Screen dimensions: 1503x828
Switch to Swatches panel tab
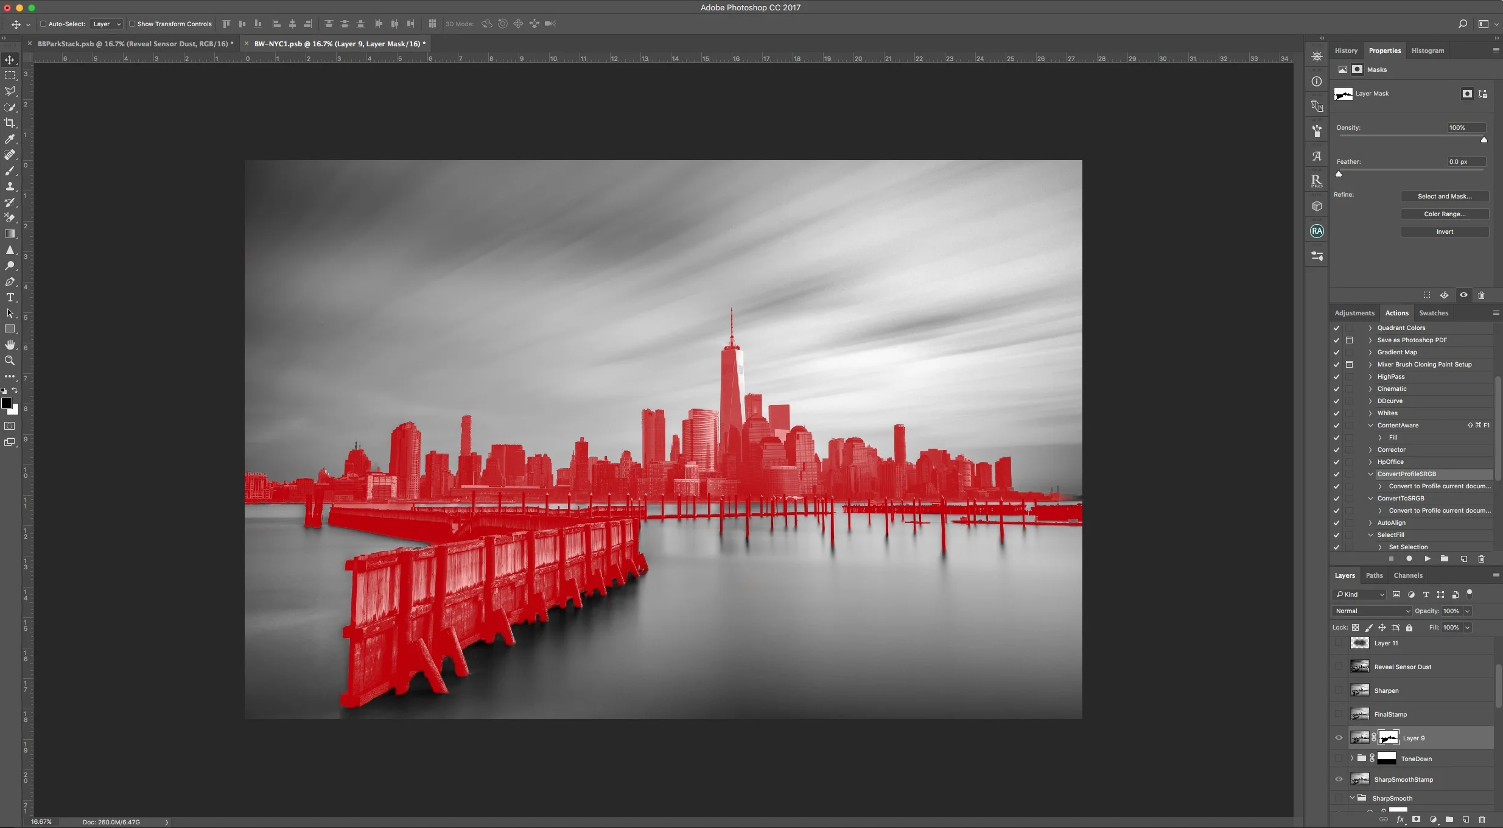[1434, 313]
